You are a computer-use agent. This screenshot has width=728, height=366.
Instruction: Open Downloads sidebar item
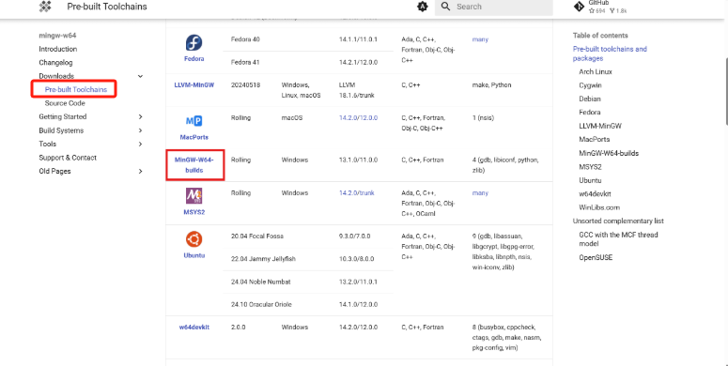click(x=56, y=76)
